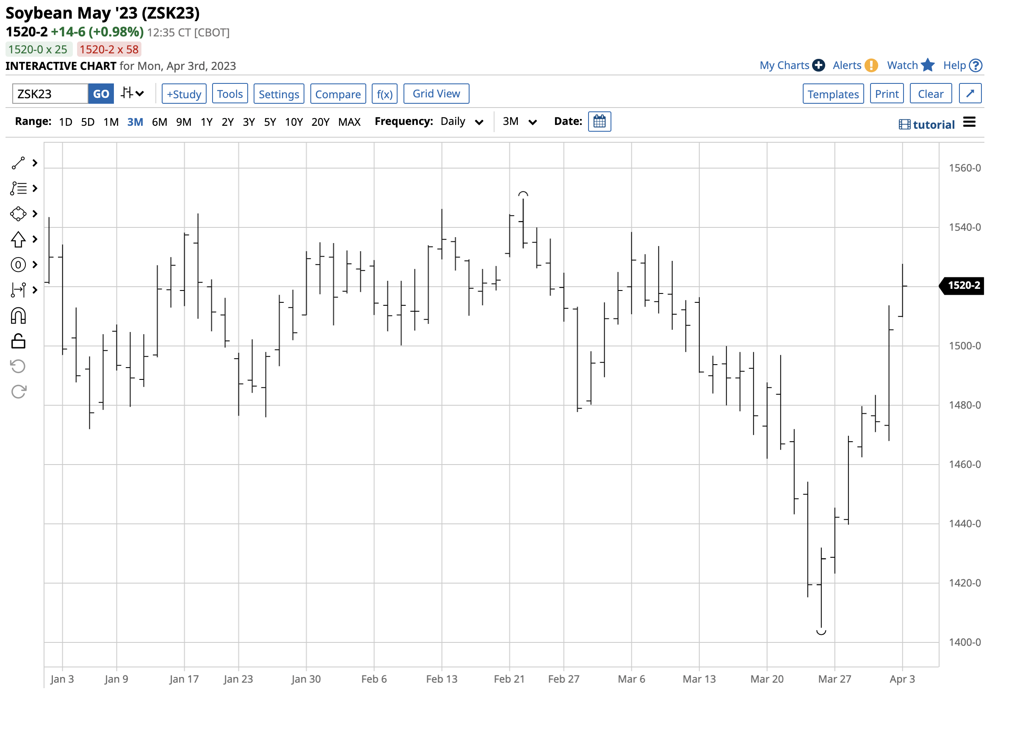1028x736 pixels.
Task: Open the Templates menu
Action: (833, 94)
